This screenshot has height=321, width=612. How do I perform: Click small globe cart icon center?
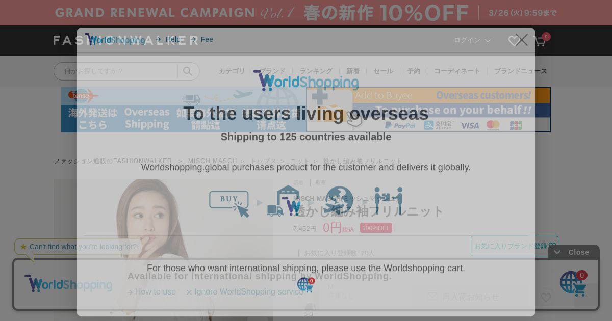[x=305, y=284]
